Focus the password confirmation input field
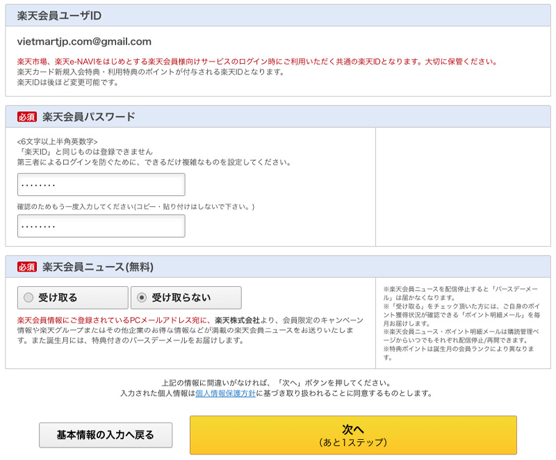Viewport: 556px width, 460px height. [x=101, y=226]
